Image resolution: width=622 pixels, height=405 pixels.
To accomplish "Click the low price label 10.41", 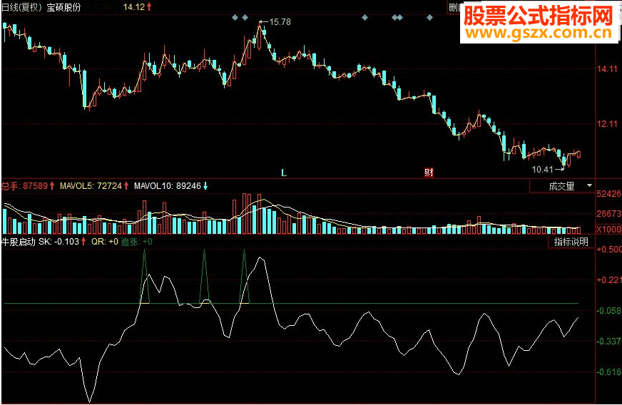I will click(542, 170).
